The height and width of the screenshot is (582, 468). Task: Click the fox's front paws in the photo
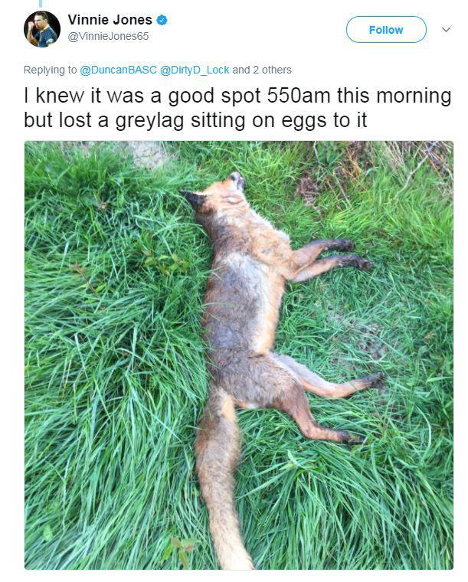tap(351, 254)
